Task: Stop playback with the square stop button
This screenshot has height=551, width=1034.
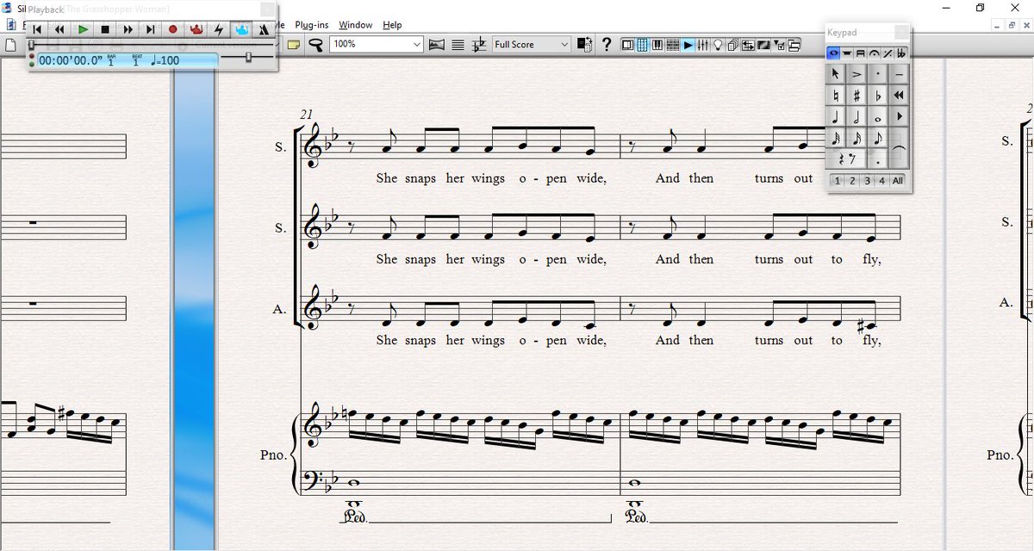Action: tap(105, 28)
